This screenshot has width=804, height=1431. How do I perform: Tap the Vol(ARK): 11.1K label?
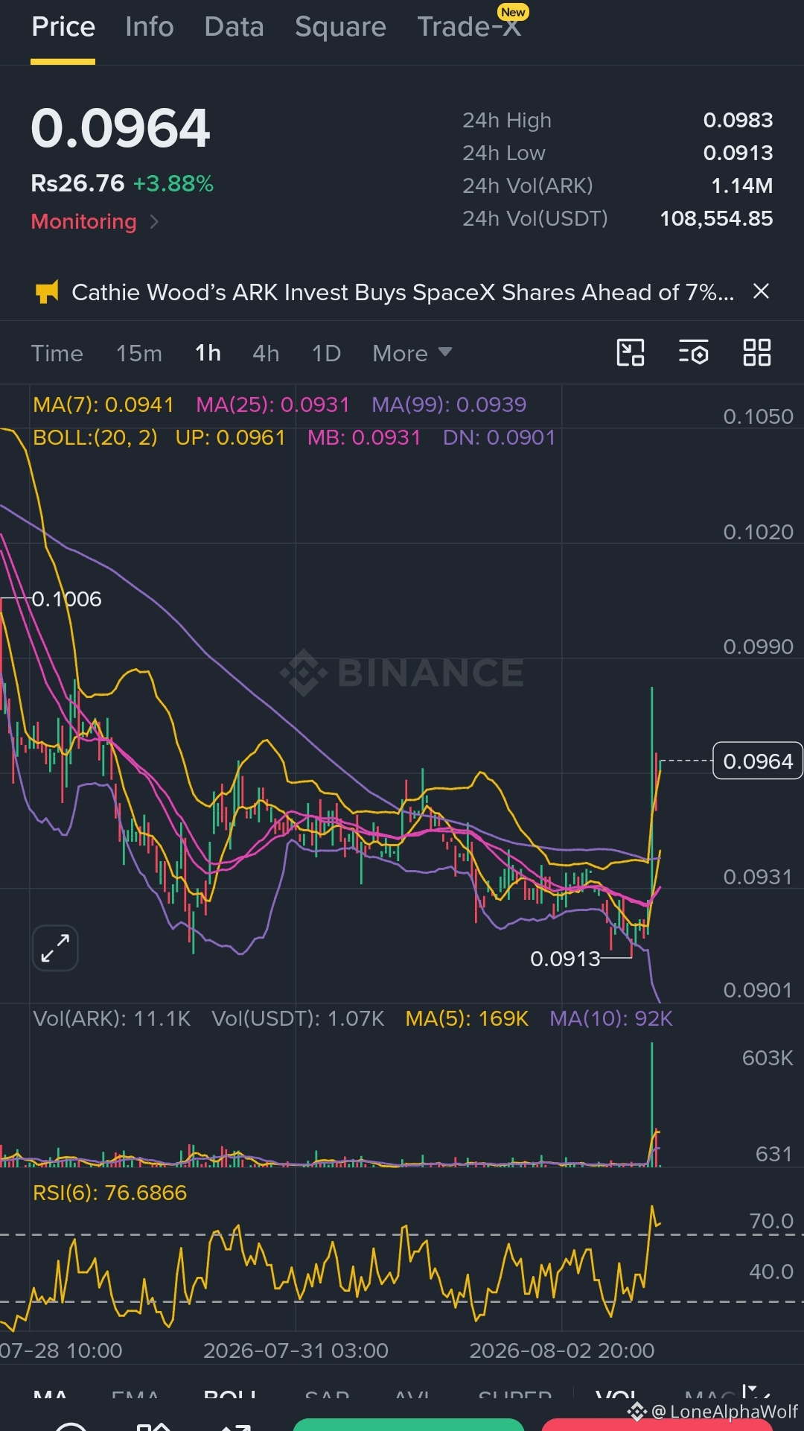[x=112, y=1018]
